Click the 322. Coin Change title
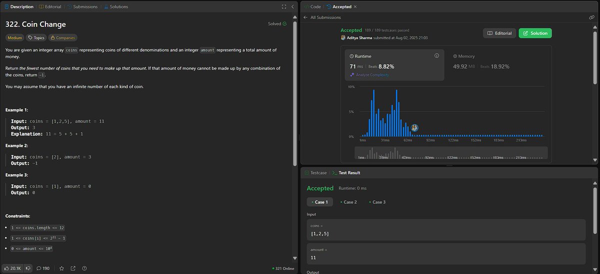The width and height of the screenshot is (600, 274). tap(35, 24)
